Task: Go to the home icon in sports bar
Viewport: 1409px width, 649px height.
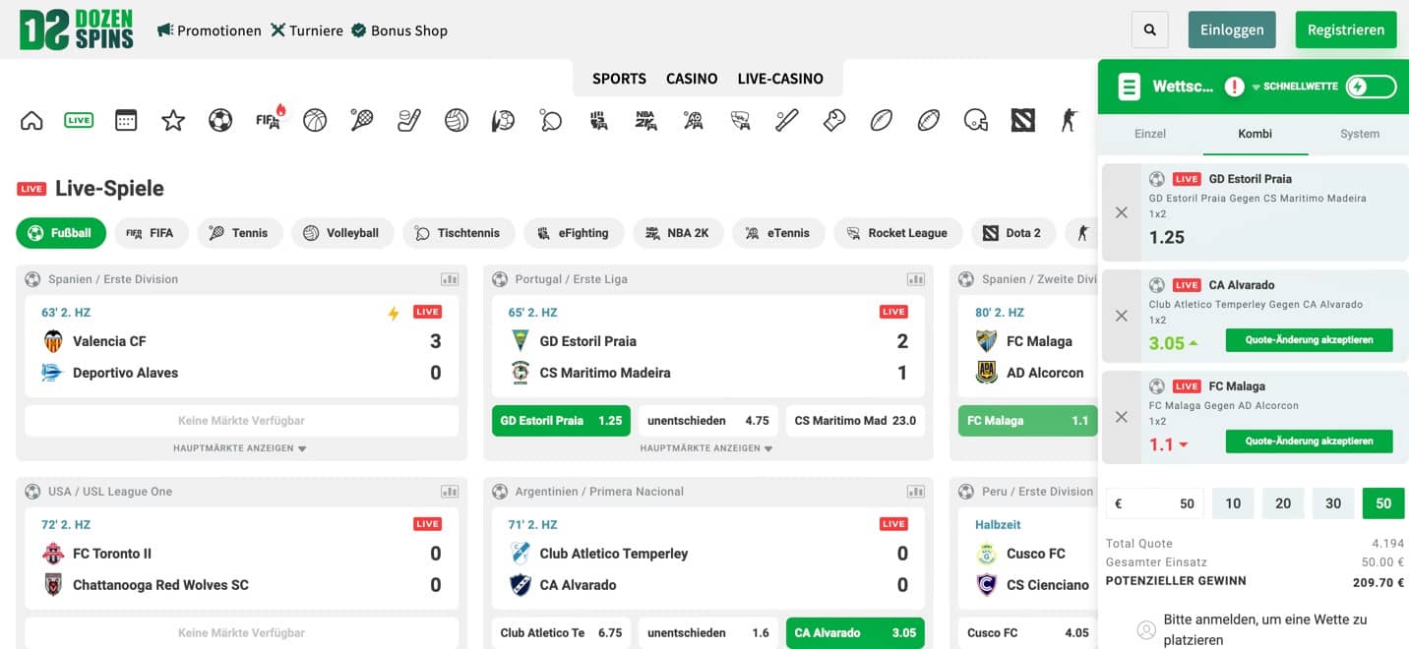Action: (31, 121)
